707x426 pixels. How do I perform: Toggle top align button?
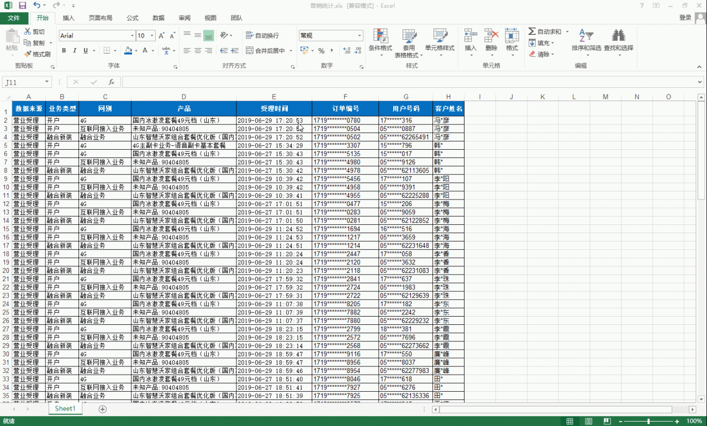pyautogui.click(x=187, y=35)
